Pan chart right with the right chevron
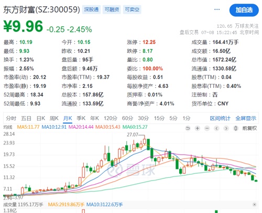The image size is (262, 213). point(226,129)
